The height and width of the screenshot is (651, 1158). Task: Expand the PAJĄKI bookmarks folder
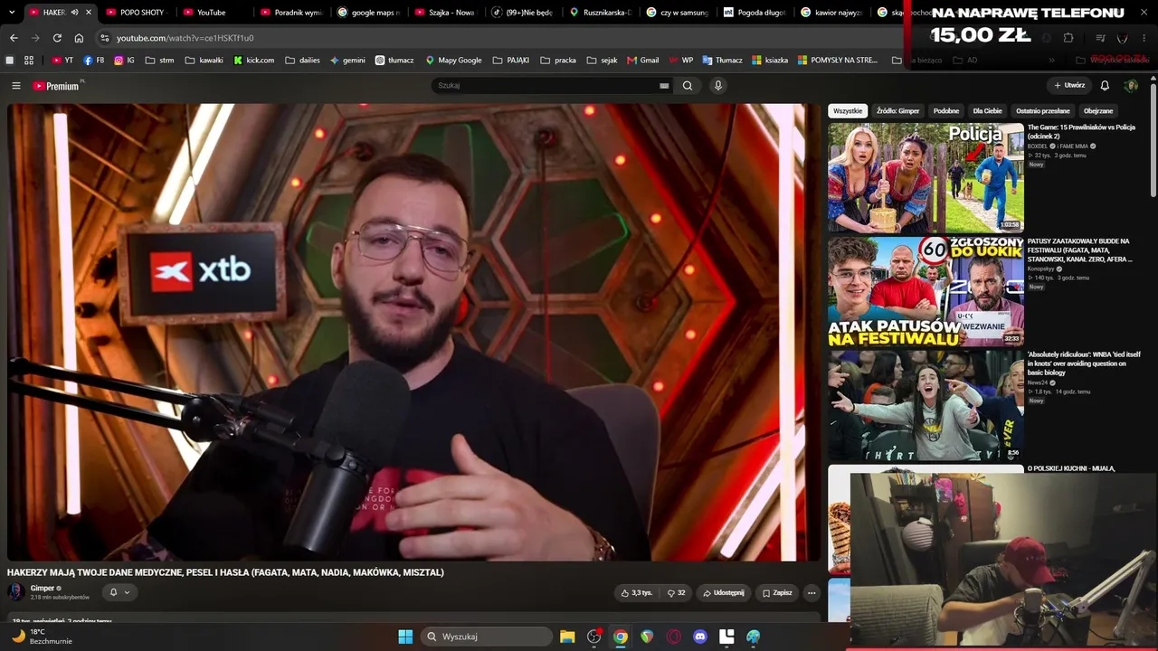coord(511,61)
